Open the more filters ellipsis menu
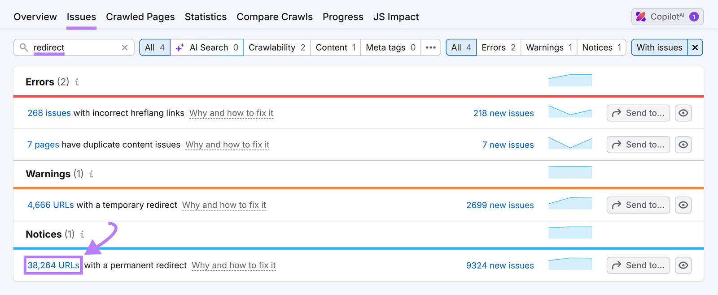Image resolution: width=718 pixels, height=295 pixels. click(x=431, y=47)
